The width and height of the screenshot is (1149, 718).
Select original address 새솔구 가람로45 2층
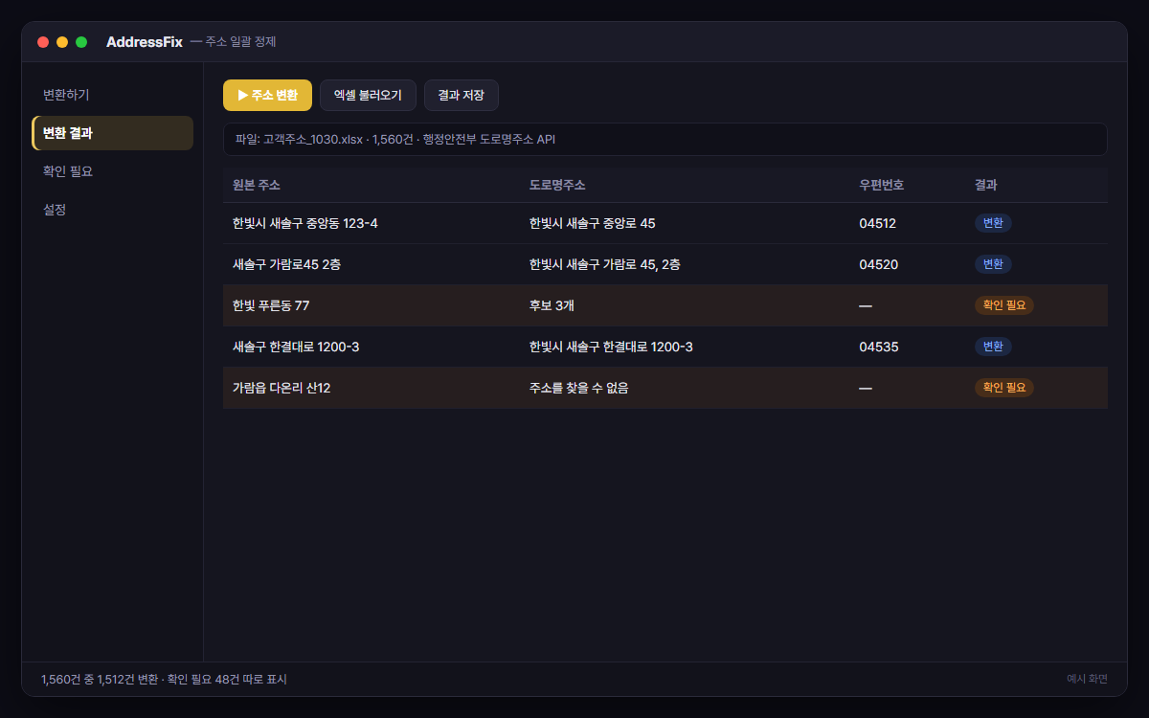286,264
